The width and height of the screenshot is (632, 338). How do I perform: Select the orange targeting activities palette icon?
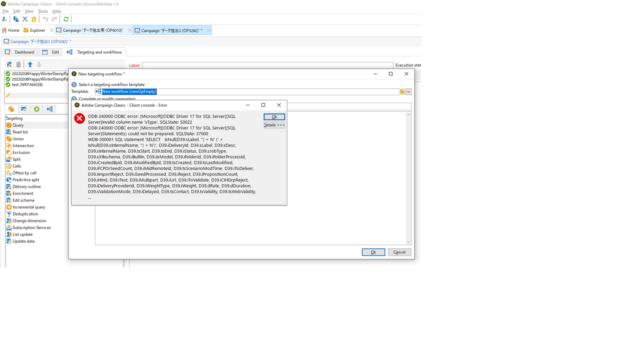[11, 109]
